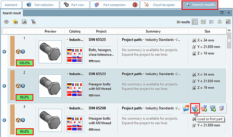Click the gray part with plus icon

click(213, 108)
